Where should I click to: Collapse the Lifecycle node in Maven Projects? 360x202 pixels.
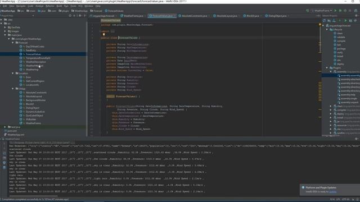click(327, 30)
